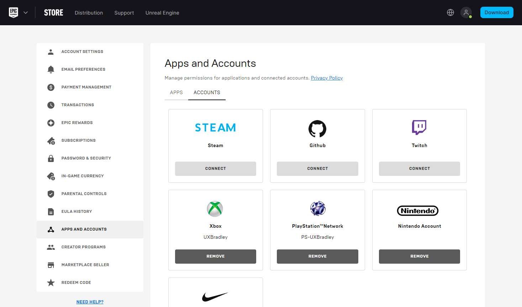Viewport: 522px width, 307px height.
Task: Open the STORE home link
Action: coord(54,13)
